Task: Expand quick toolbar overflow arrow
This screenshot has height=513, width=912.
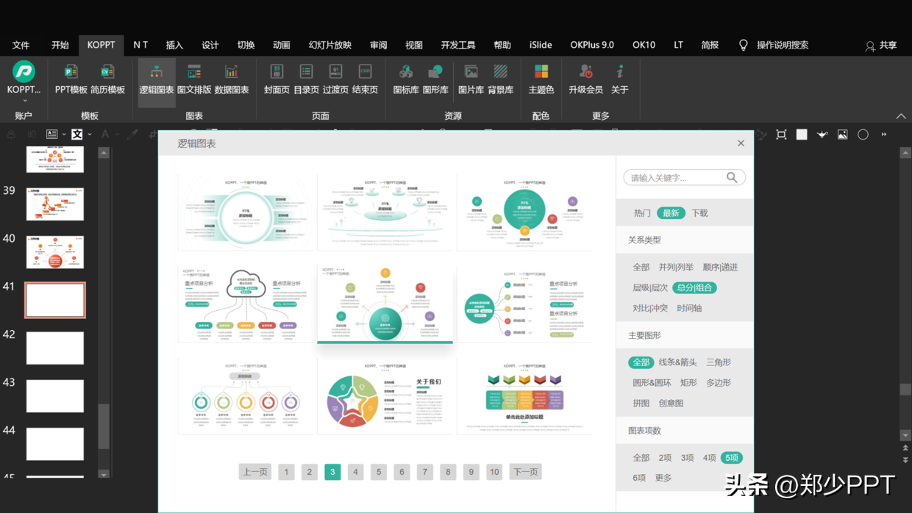Action: 884,134
